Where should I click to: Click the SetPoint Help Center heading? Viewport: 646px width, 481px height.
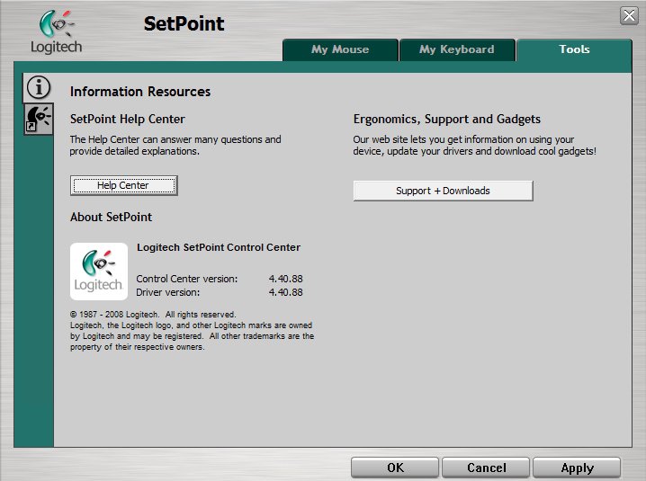pyautogui.click(x=127, y=119)
